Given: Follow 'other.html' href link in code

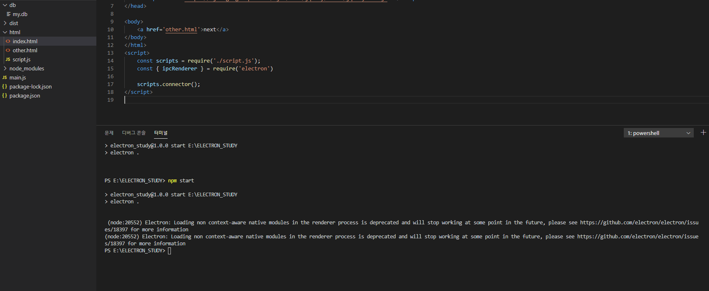Looking at the screenshot, I should tap(181, 30).
